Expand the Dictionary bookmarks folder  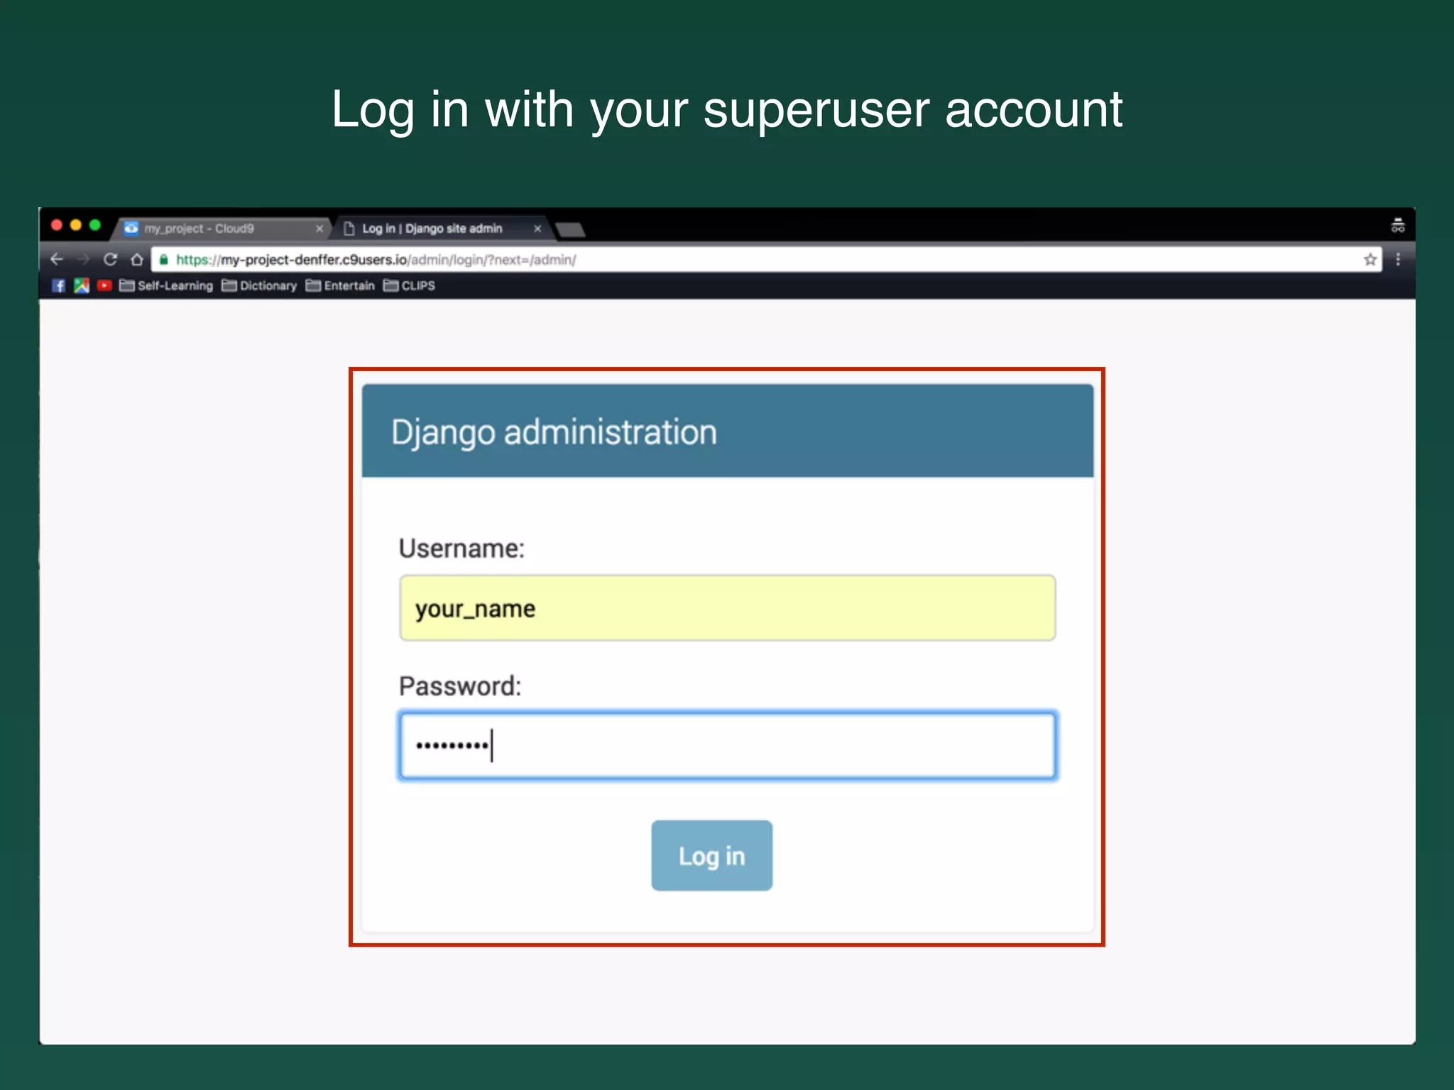click(x=259, y=285)
